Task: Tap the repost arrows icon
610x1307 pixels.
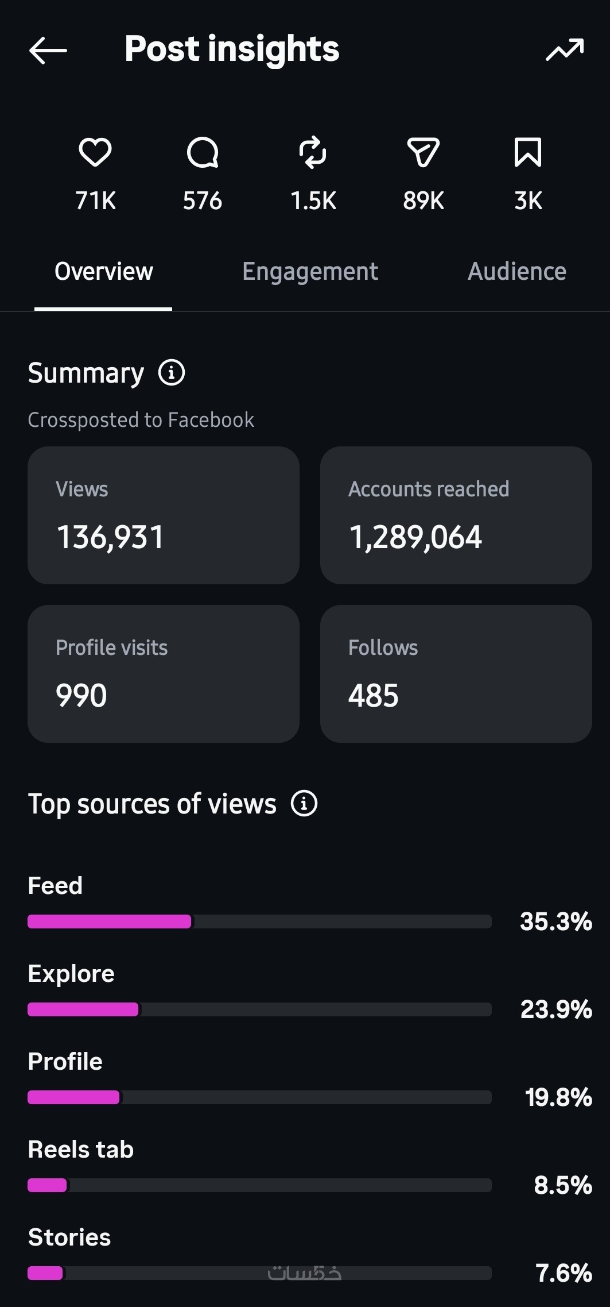Action: pos(313,152)
